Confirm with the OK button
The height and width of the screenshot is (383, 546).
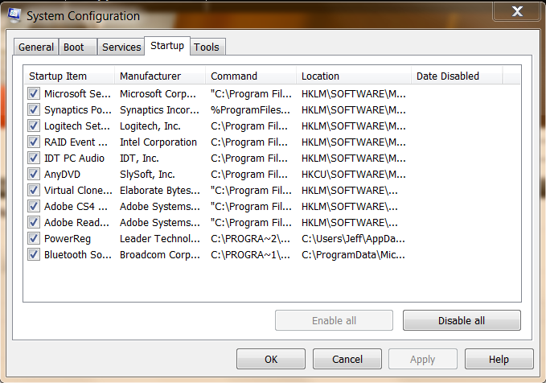(x=271, y=359)
